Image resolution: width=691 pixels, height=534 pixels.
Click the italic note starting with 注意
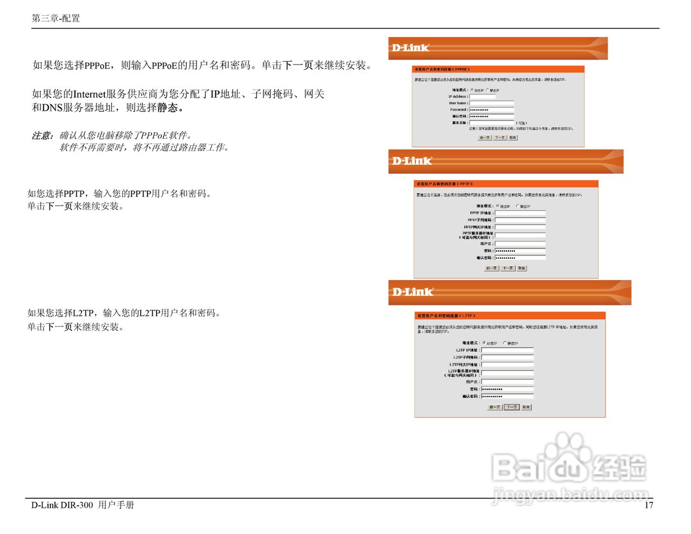coord(131,141)
